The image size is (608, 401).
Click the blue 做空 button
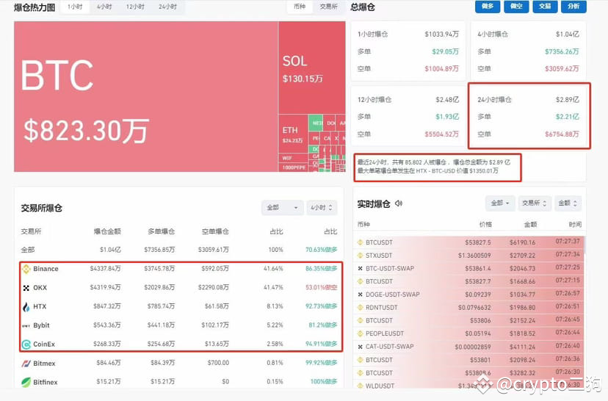516,7
